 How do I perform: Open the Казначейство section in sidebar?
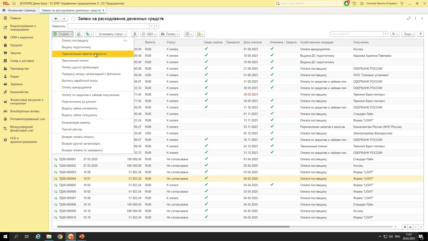click(19, 92)
